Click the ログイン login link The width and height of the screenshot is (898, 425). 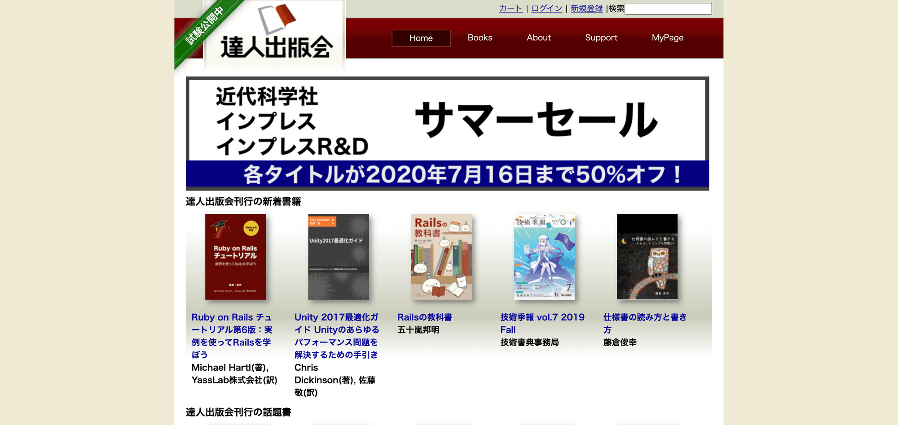click(x=546, y=9)
